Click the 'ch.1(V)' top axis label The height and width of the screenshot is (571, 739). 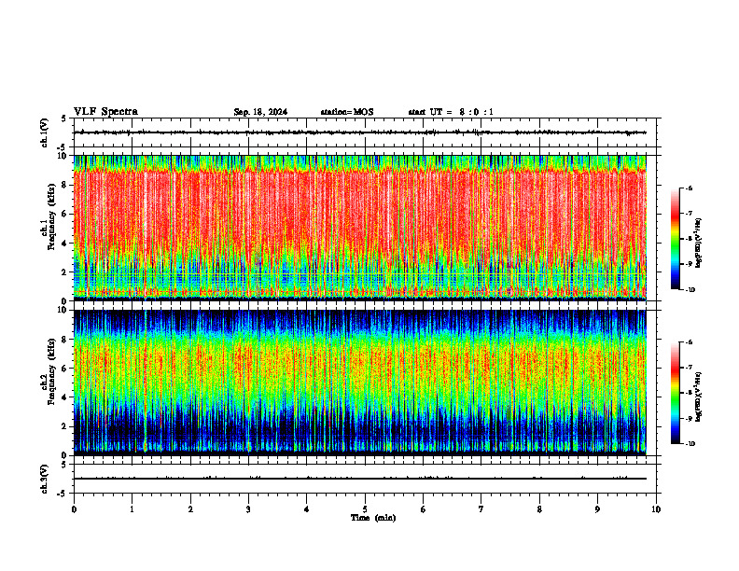[x=44, y=132]
